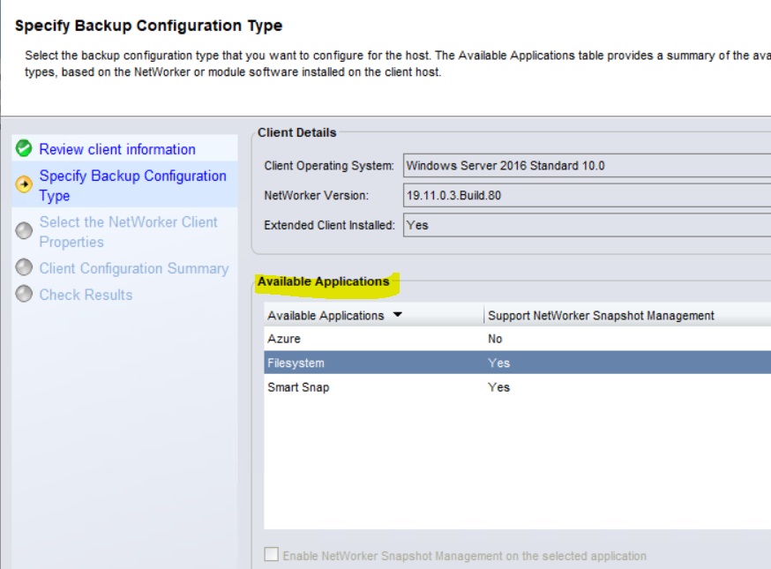Go to Review client information step
771x569 pixels.
click(117, 149)
